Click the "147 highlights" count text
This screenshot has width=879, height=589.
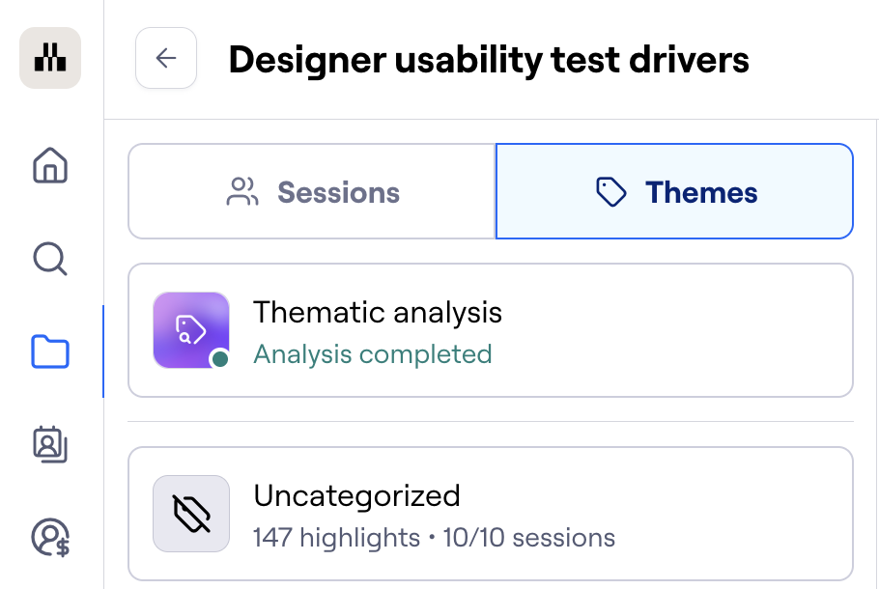point(336,537)
